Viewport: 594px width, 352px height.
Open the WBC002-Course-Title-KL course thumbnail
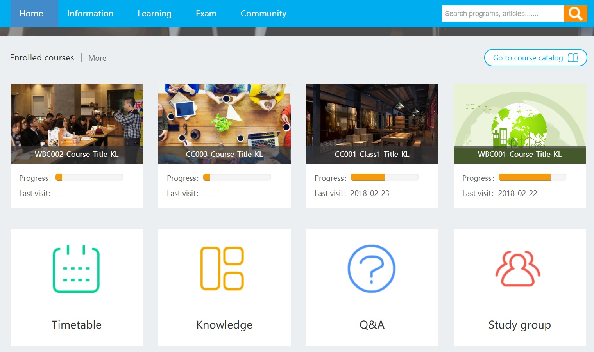[x=77, y=117]
